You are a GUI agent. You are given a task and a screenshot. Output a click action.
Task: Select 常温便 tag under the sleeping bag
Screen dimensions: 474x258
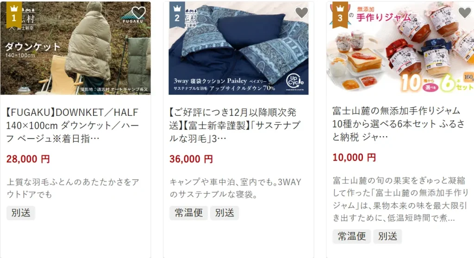click(x=189, y=213)
